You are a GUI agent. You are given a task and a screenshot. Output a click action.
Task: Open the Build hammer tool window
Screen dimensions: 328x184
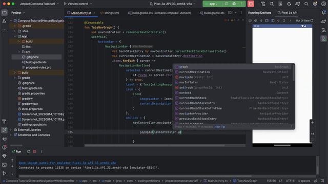point(4,122)
